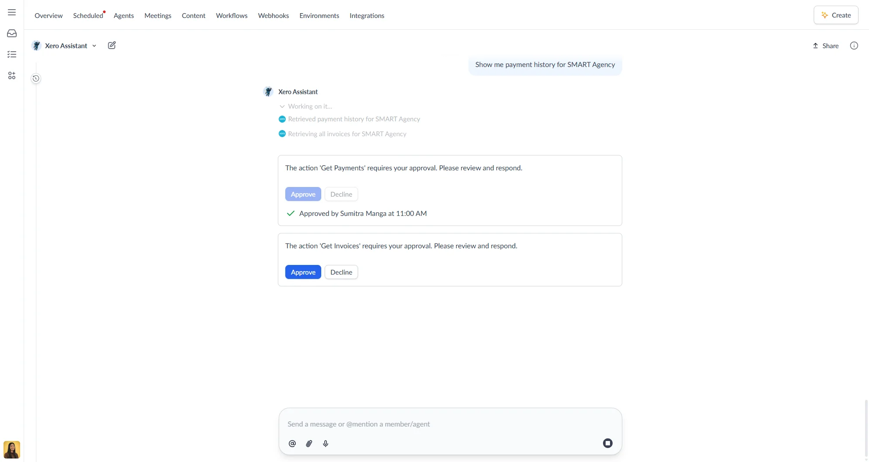Image resolution: width=869 pixels, height=462 pixels.
Task: Switch to the Workflows tab
Action: click(x=231, y=15)
